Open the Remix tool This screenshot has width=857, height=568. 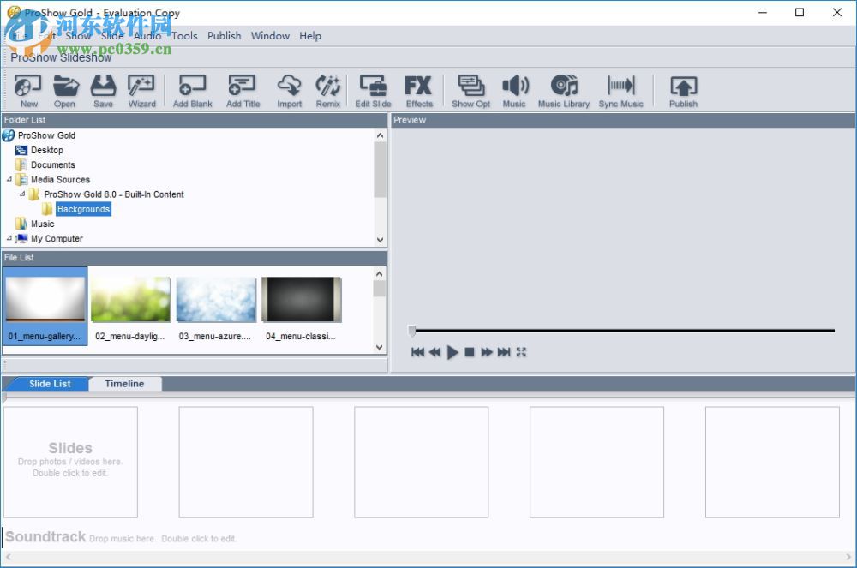click(x=328, y=90)
